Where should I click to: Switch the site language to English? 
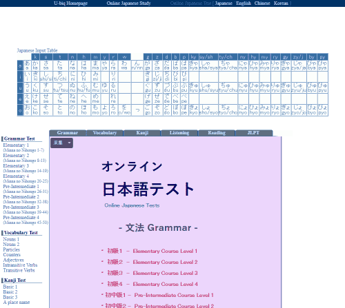tap(244, 3)
